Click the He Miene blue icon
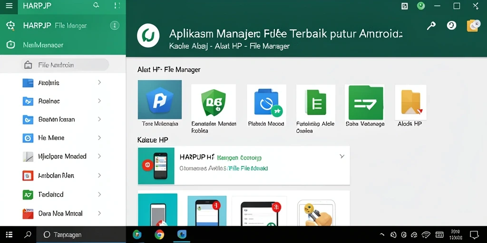Screen dimensions: 487x243 coord(28,138)
